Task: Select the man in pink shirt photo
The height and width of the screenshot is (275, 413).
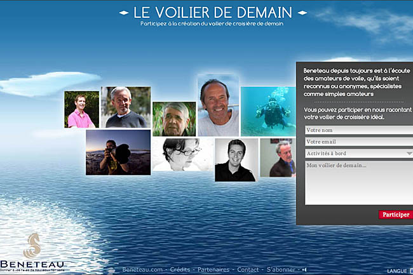Action: (x=81, y=109)
